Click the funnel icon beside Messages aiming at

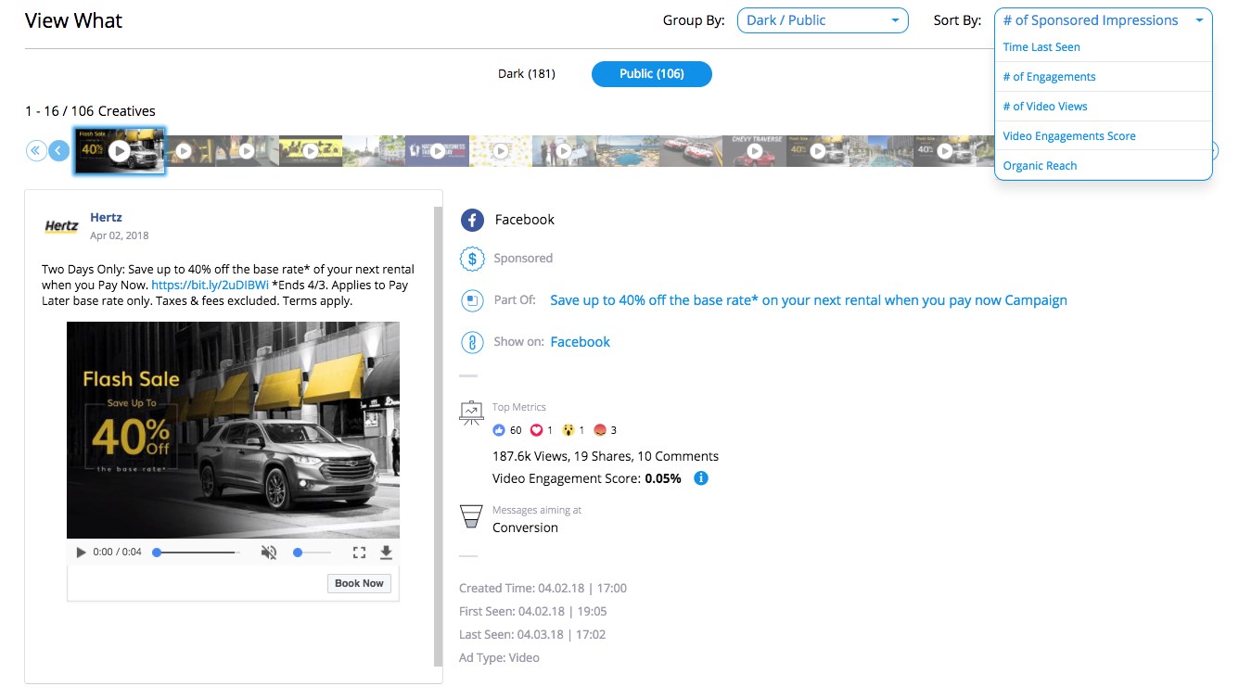(x=472, y=518)
